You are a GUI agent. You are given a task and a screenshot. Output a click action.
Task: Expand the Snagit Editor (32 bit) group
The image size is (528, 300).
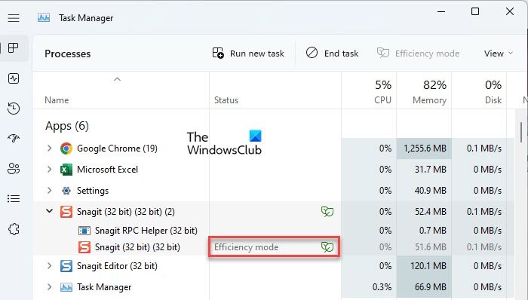coord(50,265)
